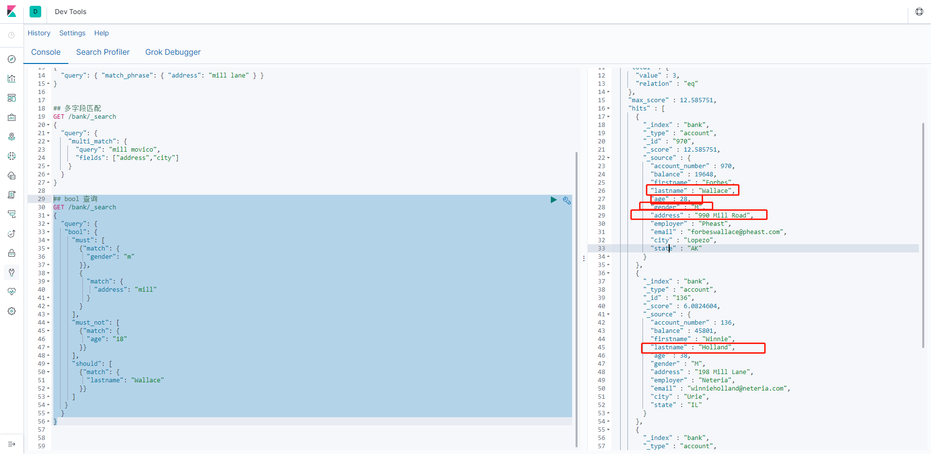Open the Machine Learning app icon
The width and height of the screenshot is (931, 454).
[x=12, y=156]
